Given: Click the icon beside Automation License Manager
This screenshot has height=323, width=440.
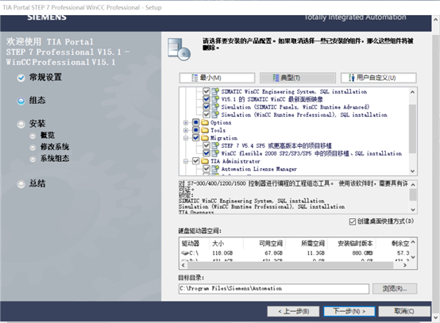Looking at the screenshot, I should (215, 168).
